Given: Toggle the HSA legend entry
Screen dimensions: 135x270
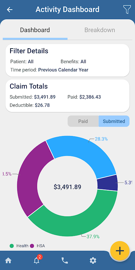Looking at the screenshot, I should (37, 246).
